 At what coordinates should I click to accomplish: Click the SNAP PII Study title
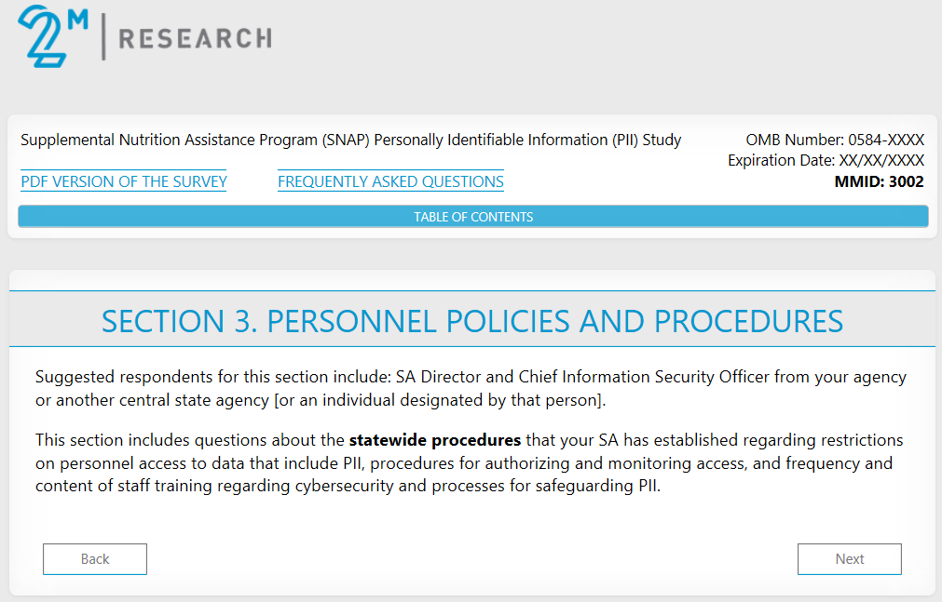point(351,140)
